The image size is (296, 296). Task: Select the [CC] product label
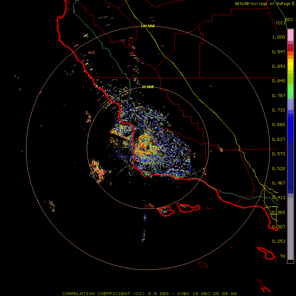coord(281,23)
